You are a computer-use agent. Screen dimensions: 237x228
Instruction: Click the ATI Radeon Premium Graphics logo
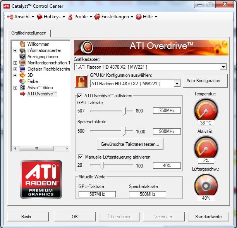41,180
